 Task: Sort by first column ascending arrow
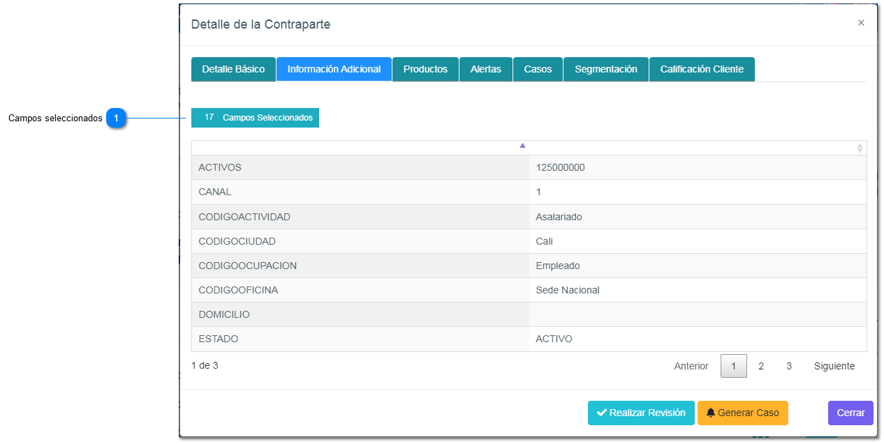pos(522,146)
